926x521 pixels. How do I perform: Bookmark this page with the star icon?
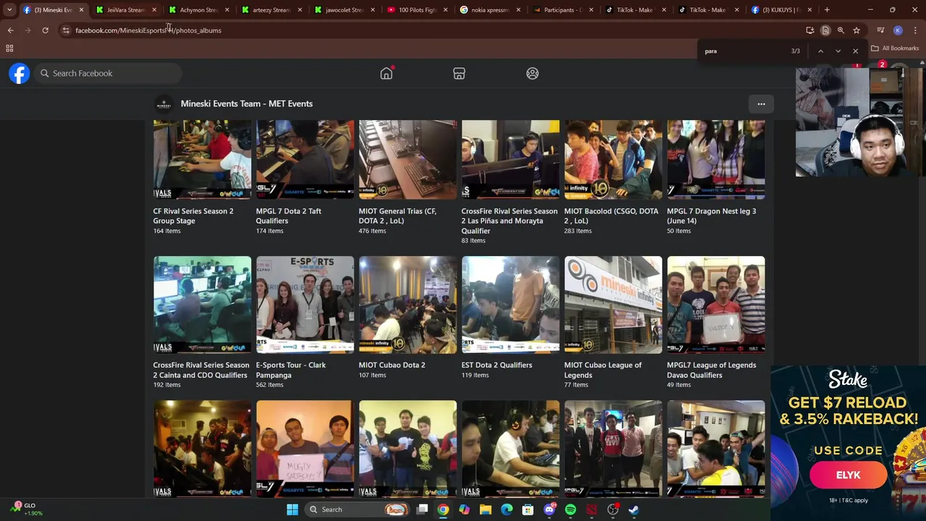coord(857,30)
